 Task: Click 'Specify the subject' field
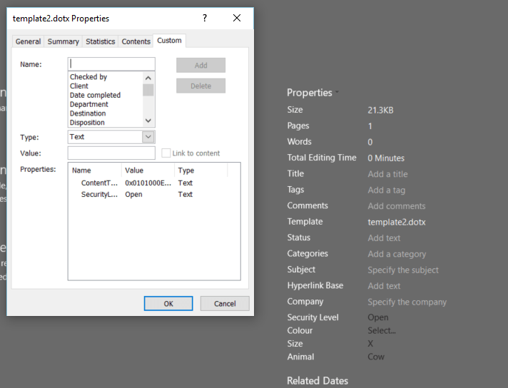tap(403, 270)
